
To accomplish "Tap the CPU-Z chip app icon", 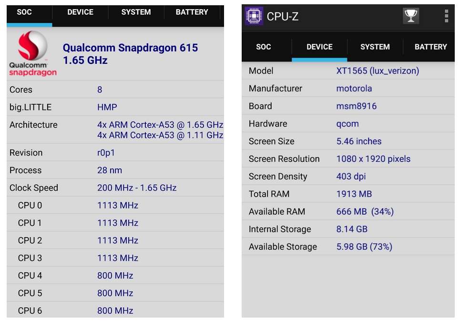I will 254,16.
